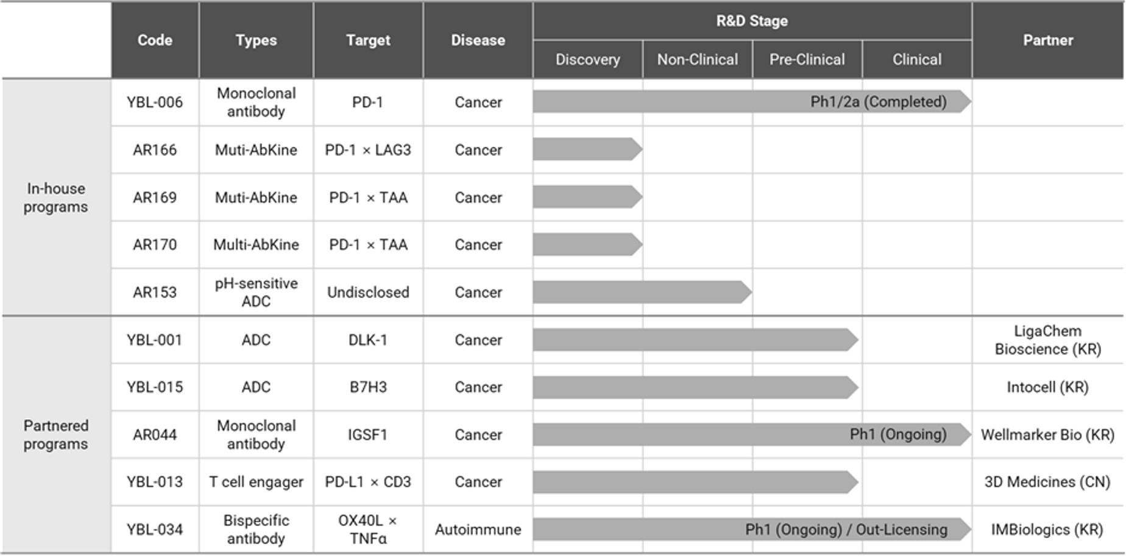Select the Ph1/2a (Completed) progress bar
1126x557 pixels.
751,102
